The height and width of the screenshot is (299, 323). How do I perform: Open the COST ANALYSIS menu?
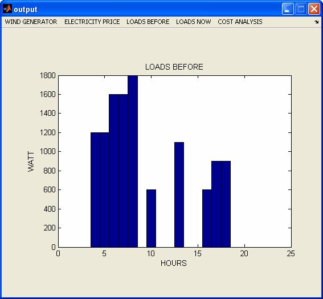(x=240, y=22)
